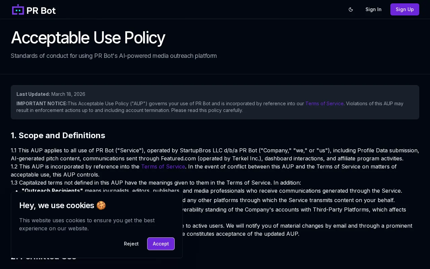Click the 'Standards of conduct' subtitle text

[x=114, y=56]
